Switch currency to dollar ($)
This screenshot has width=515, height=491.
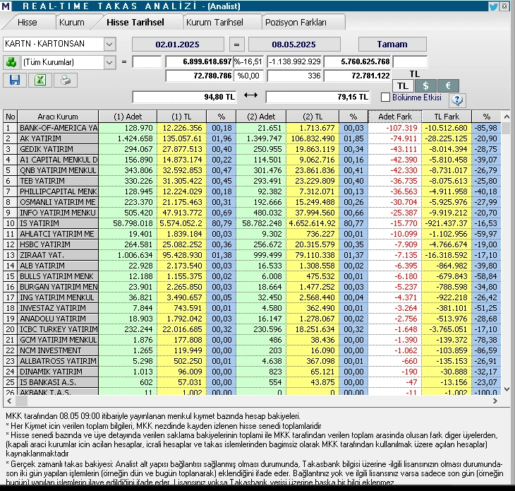coord(425,85)
